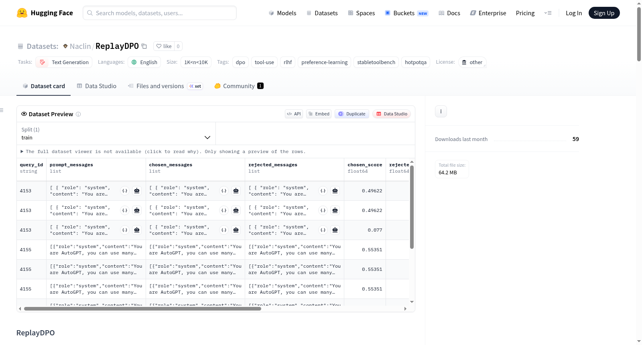Open the Community tab
The width and height of the screenshot is (642, 345).
pos(239,86)
